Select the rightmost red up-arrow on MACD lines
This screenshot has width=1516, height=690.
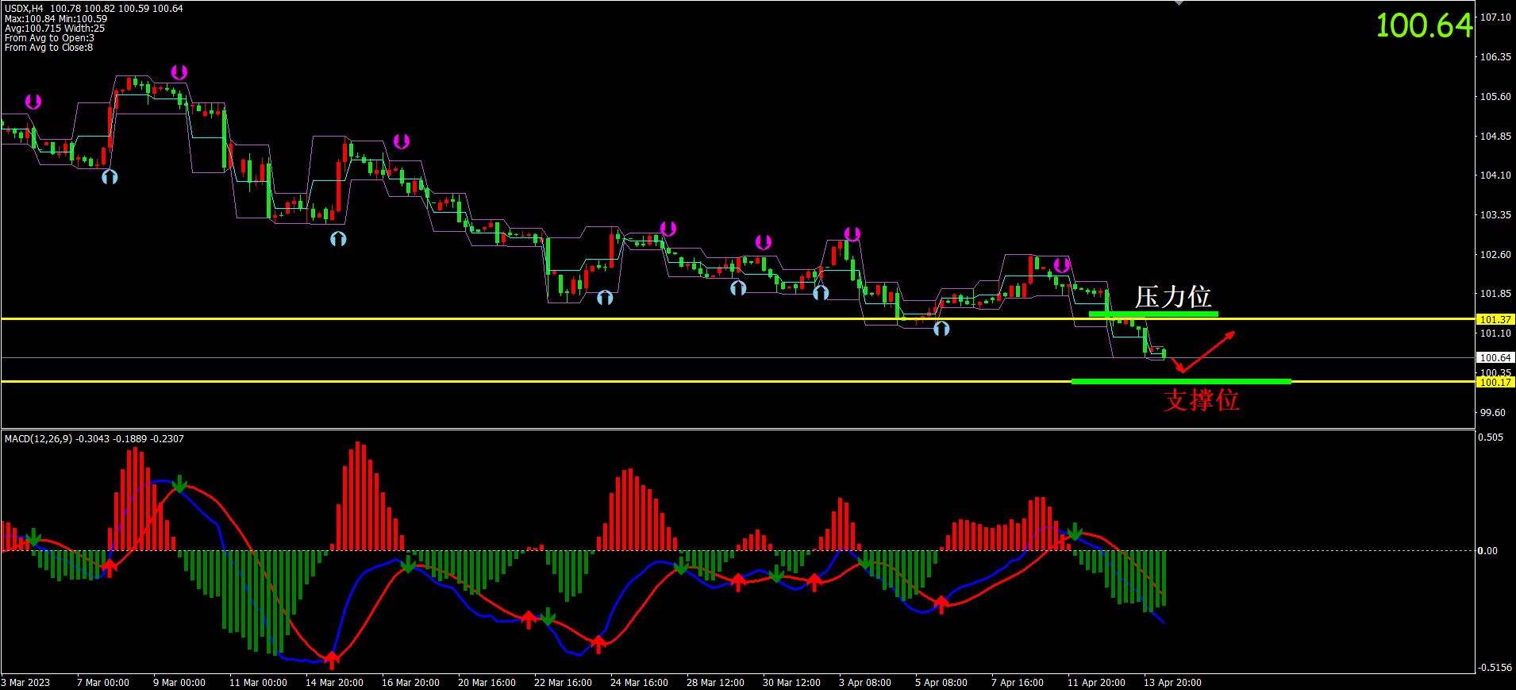tap(941, 605)
